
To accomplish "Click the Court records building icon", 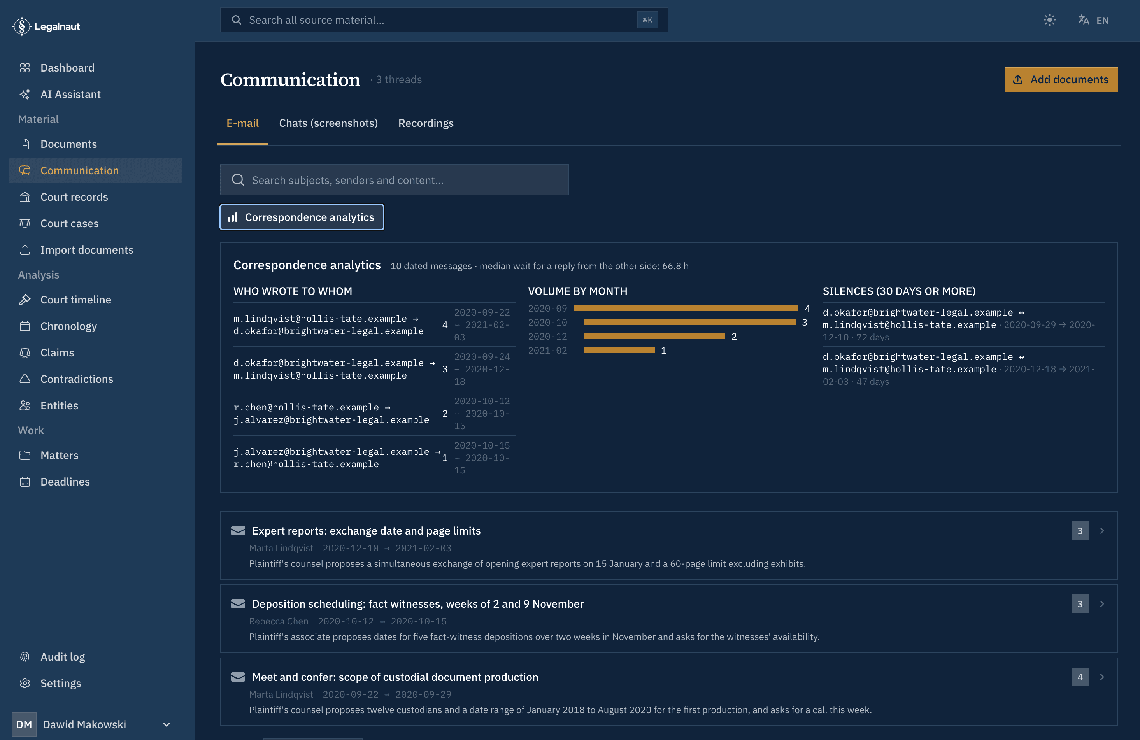I will (x=25, y=197).
